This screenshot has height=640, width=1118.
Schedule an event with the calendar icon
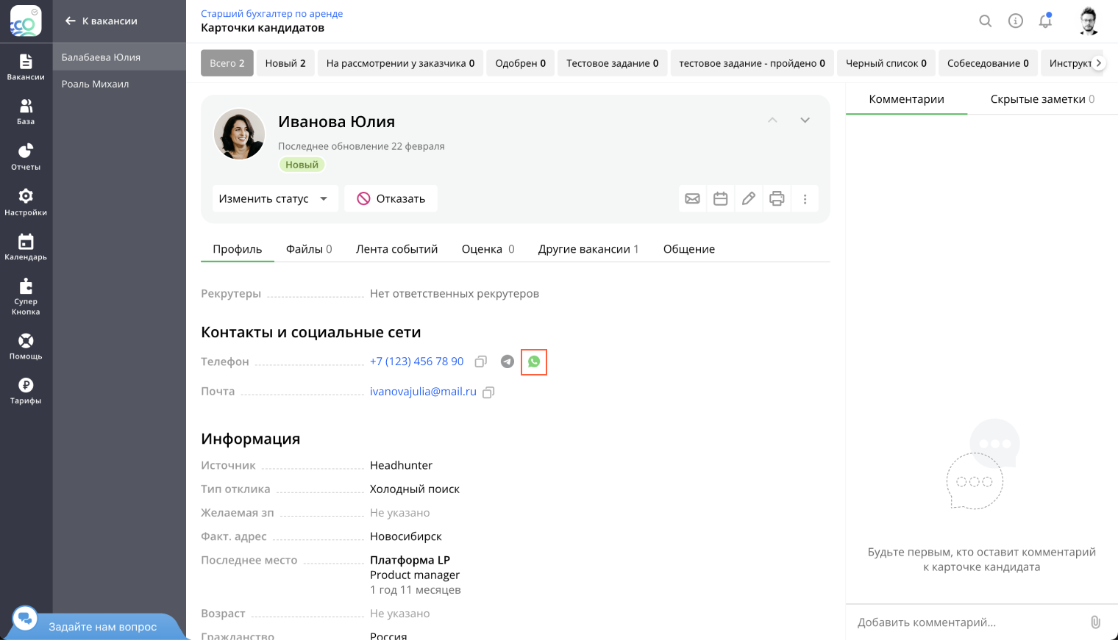720,198
